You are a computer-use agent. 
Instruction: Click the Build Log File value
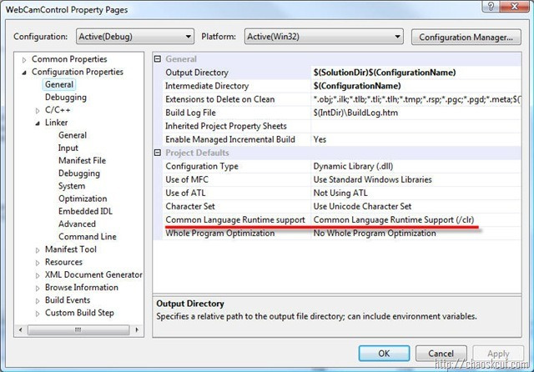pos(416,113)
